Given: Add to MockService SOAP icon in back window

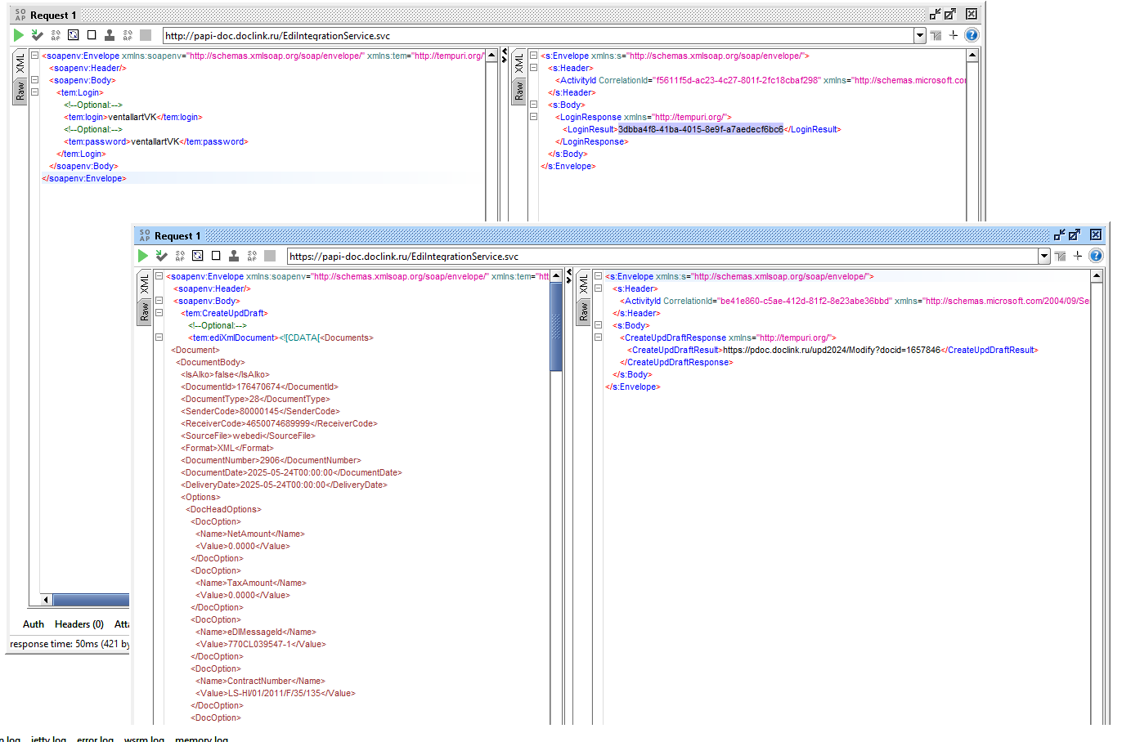Looking at the screenshot, I should [128, 35].
